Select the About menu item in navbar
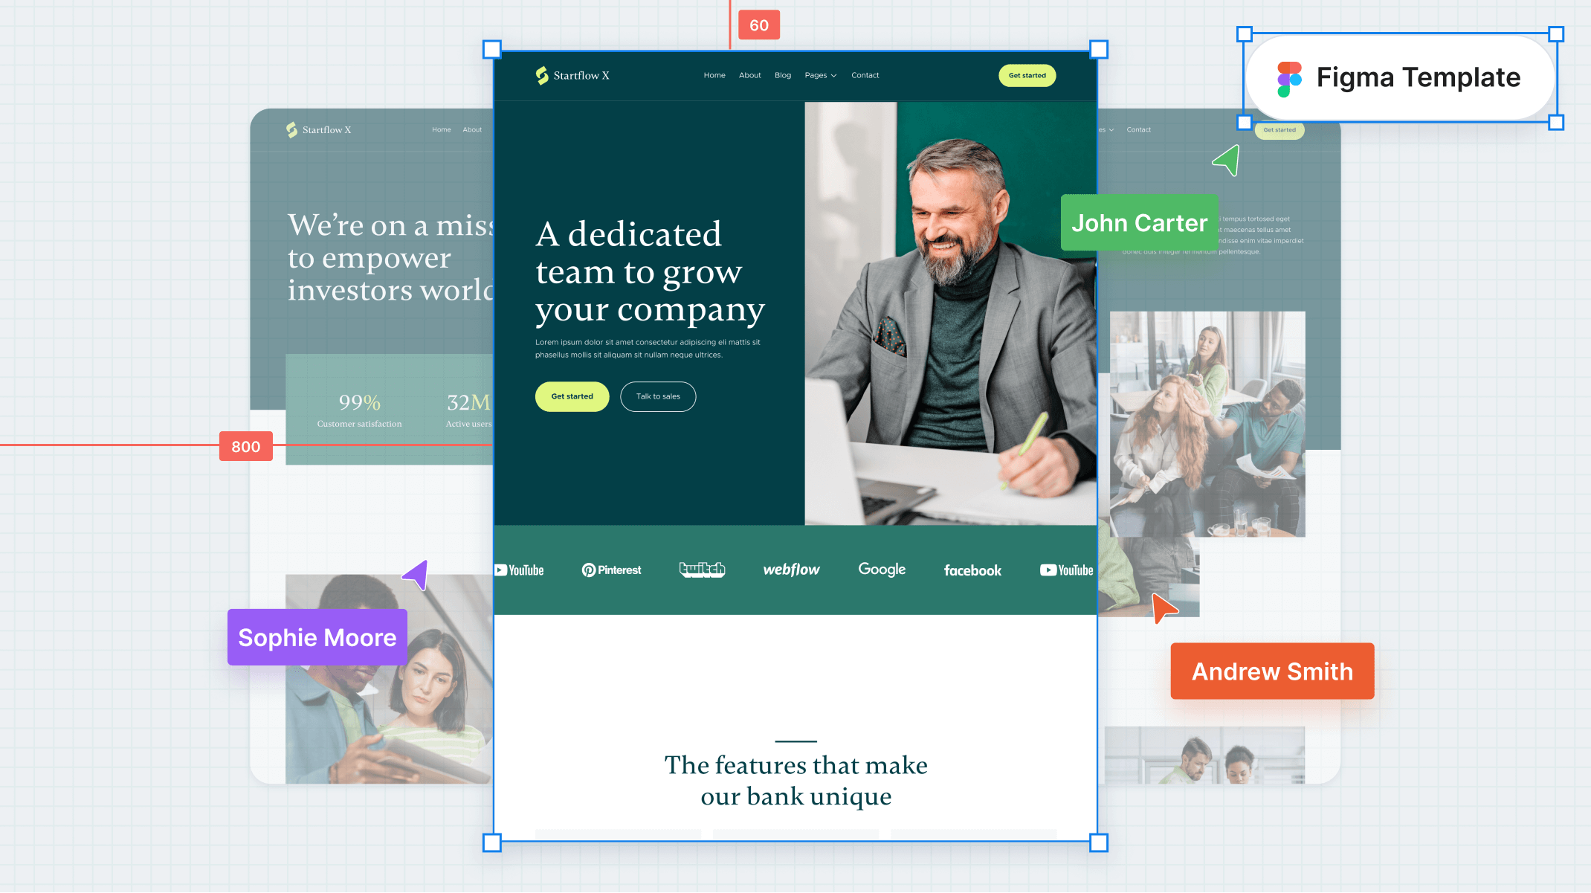Screen dimensions: 1591x893 (x=749, y=74)
